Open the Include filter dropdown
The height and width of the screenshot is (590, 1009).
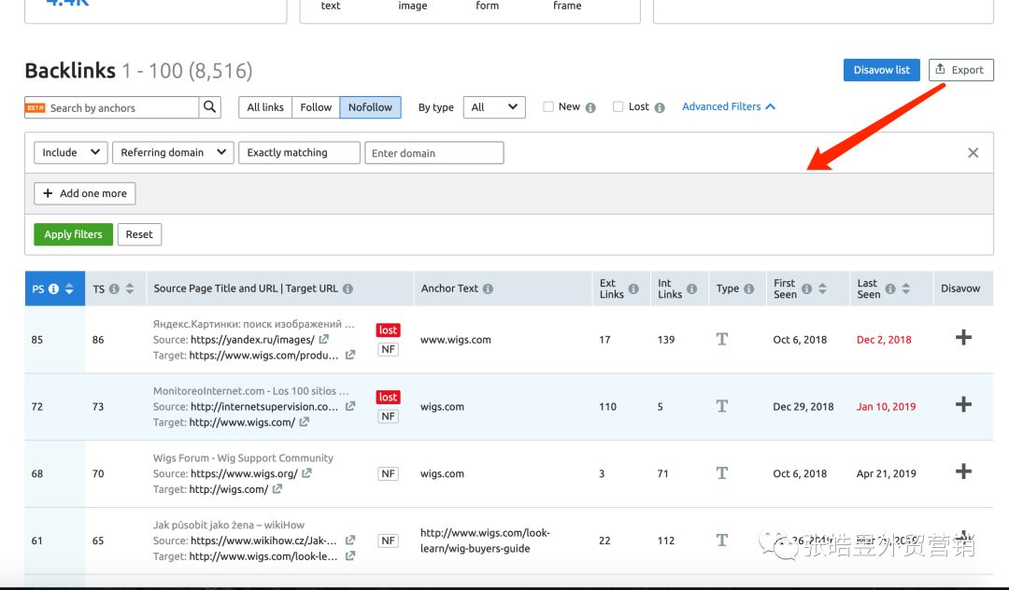point(70,153)
